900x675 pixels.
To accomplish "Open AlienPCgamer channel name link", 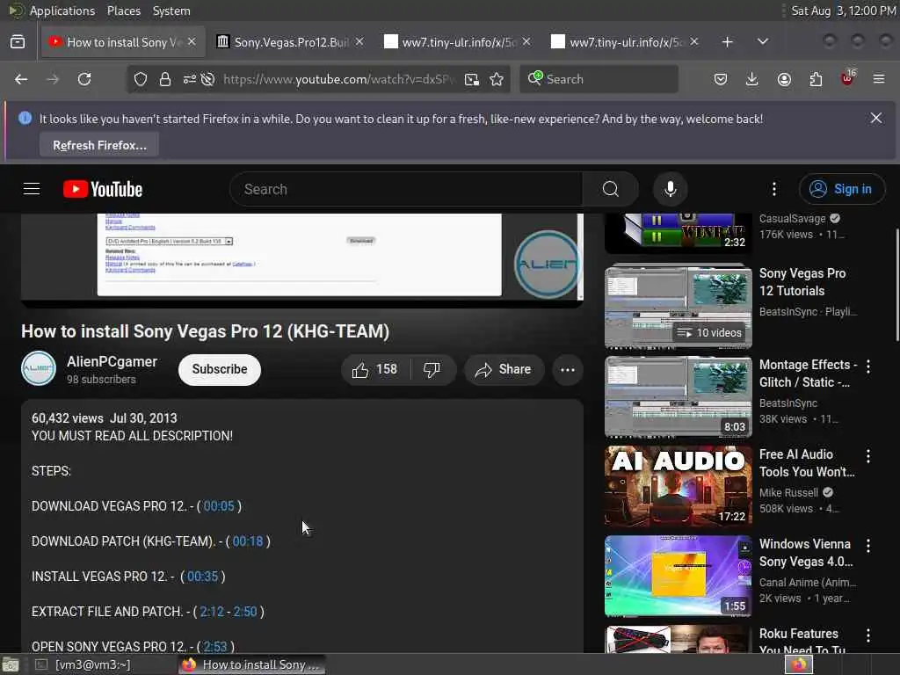I will pos(112,361).
